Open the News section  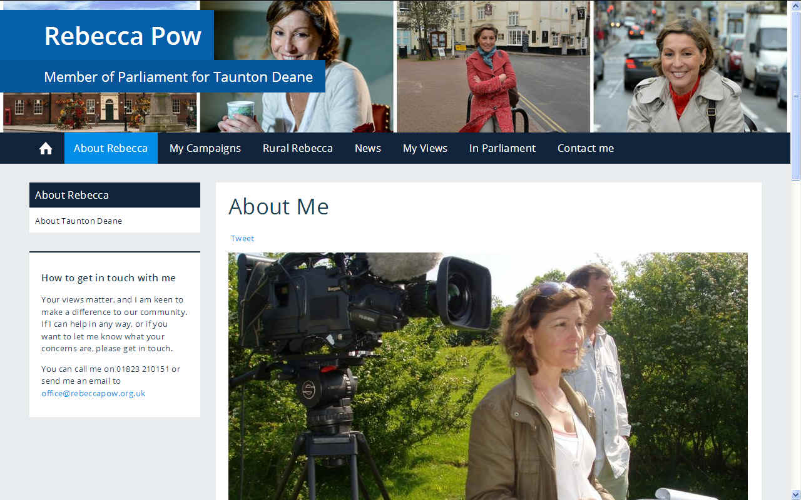[368, 148]
